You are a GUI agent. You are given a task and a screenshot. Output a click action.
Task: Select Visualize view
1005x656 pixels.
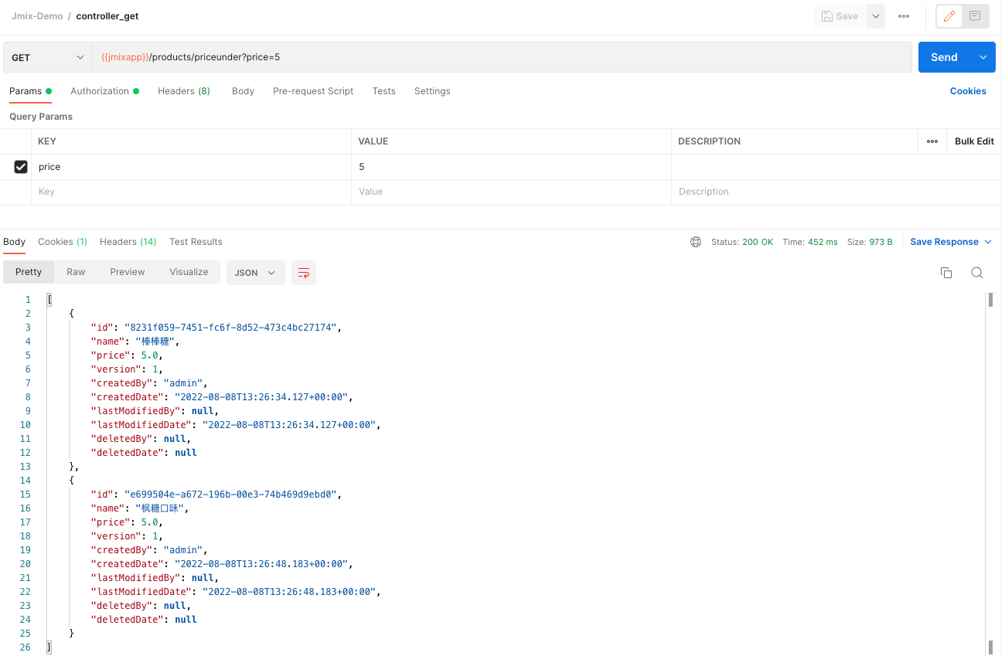[189, 272]
